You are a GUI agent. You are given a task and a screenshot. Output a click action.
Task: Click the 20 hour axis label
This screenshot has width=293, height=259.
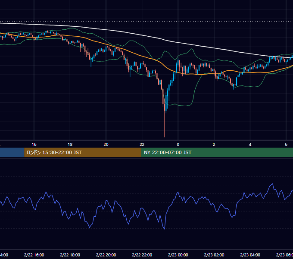click(106, 145)
